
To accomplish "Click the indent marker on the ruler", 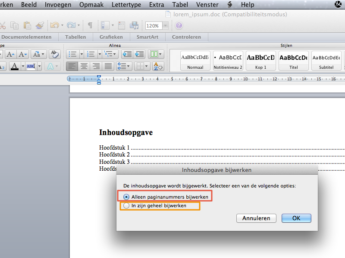I will pos(99,80).
